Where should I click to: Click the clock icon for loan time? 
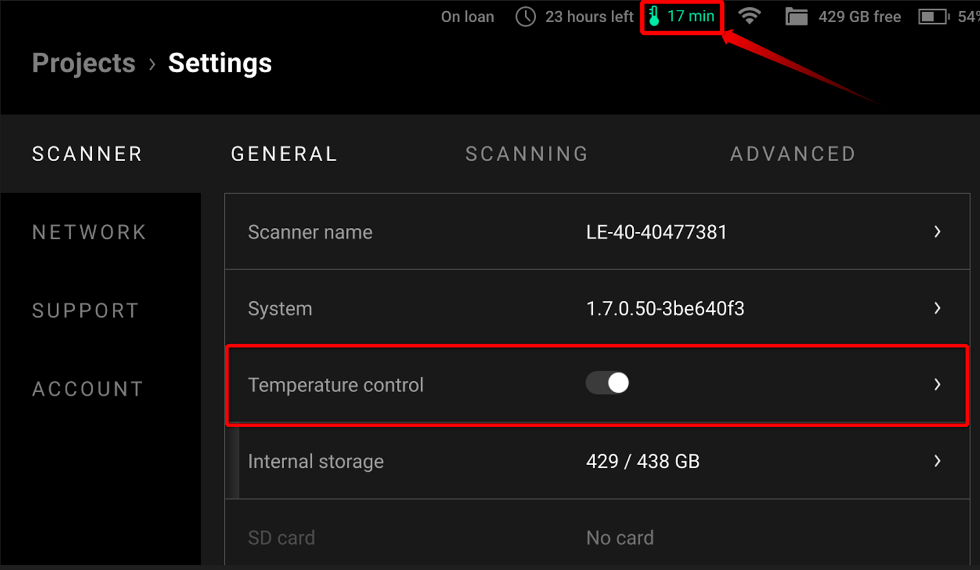pos(526,17)
